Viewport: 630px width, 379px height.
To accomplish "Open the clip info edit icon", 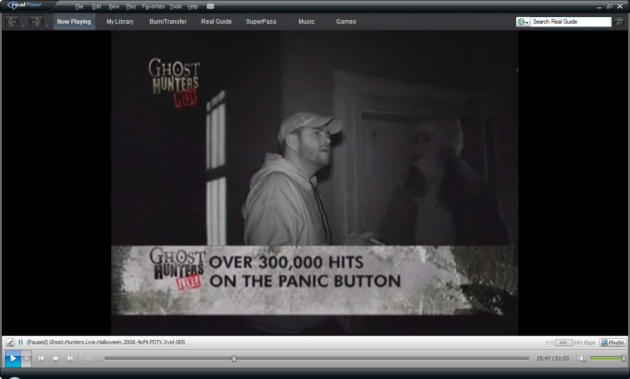I will tap(10, 343).
